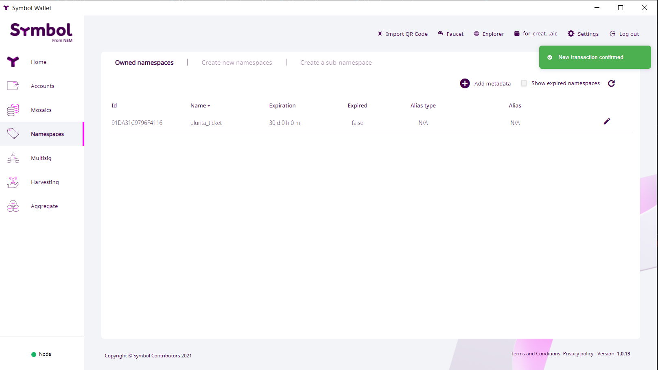658x370 pixels.
Task: Click the Alias column header
Action: point(515,105)
